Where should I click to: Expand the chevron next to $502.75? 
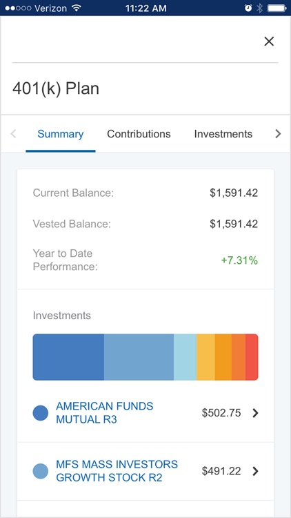pos(255,413)
